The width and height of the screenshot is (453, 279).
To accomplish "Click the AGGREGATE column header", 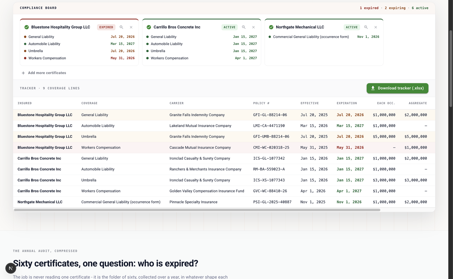I will (x=418, y=103).
